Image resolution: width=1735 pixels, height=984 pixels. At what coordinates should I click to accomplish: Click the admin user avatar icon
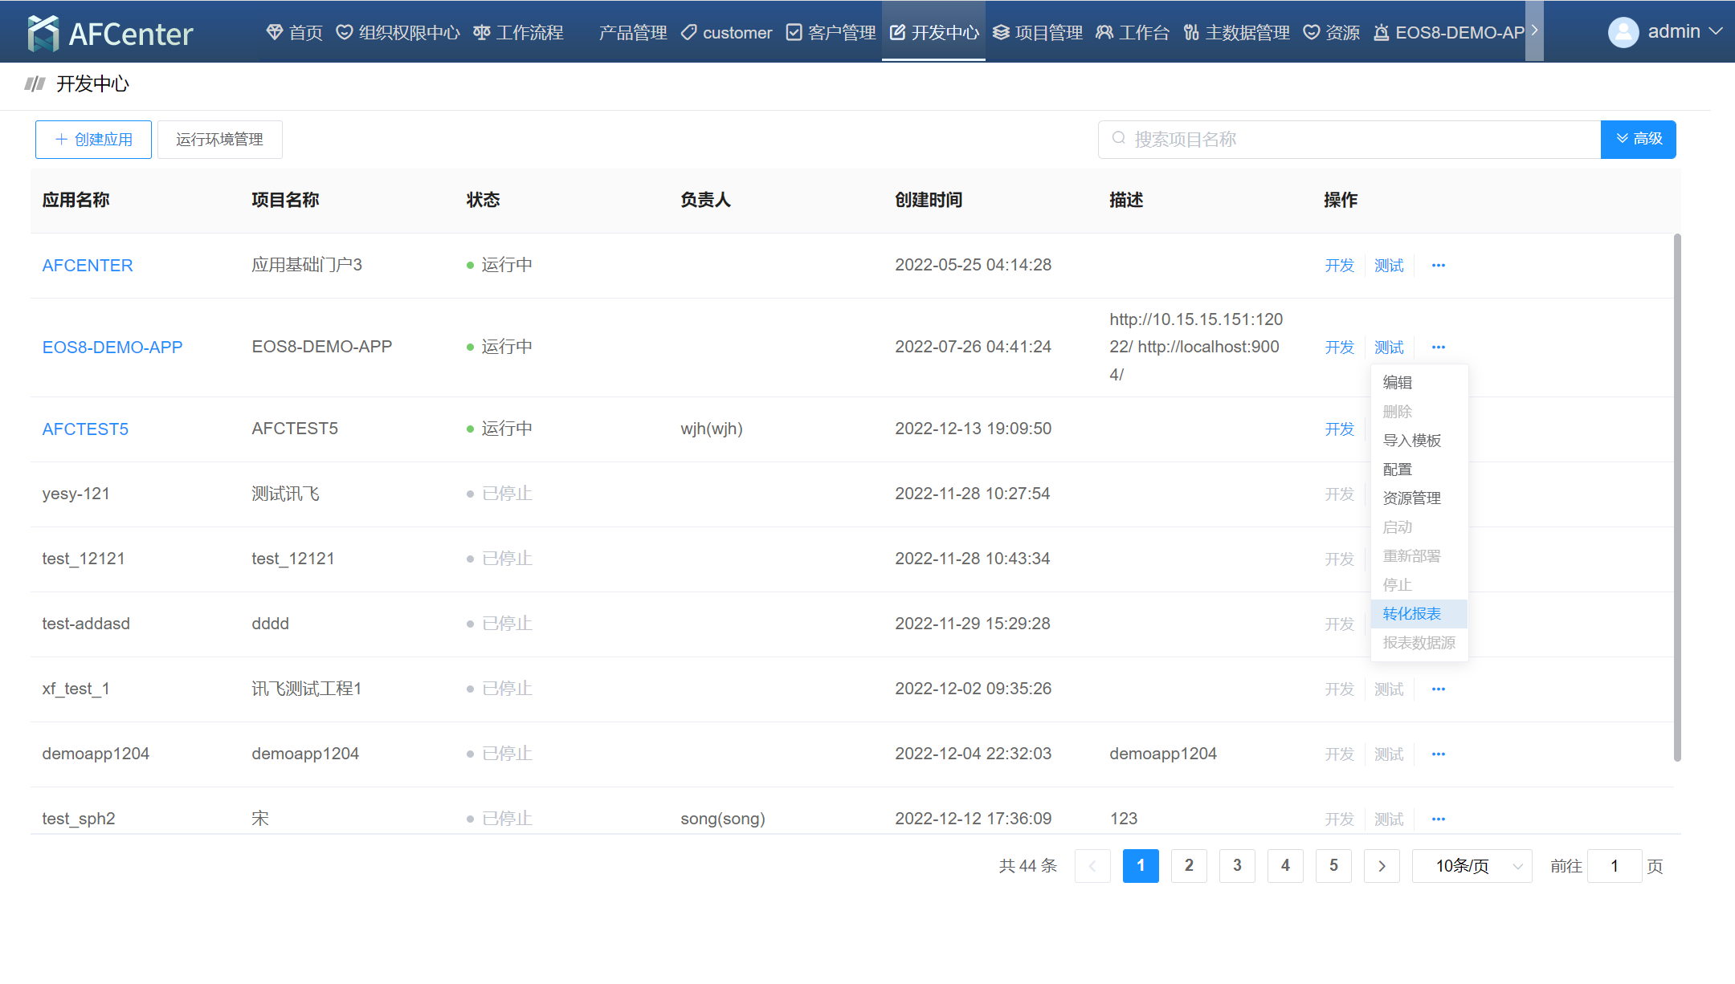click(x=1623, y=32)
